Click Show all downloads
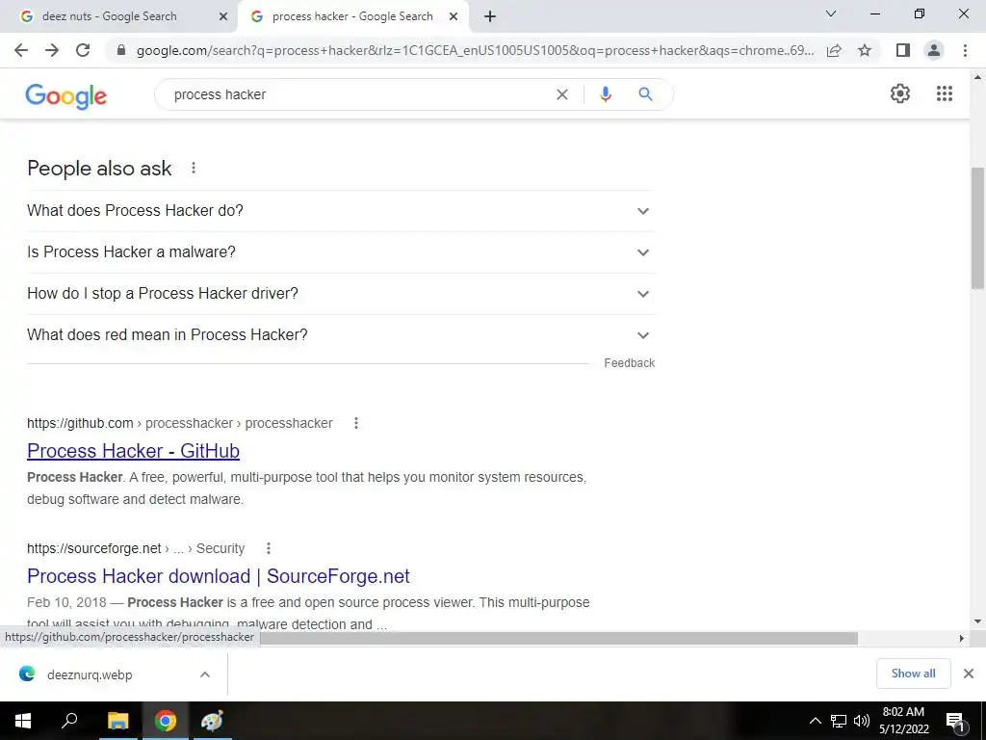Image resolution: width=986 pixels, height=740 pixels. coord(913,674)
